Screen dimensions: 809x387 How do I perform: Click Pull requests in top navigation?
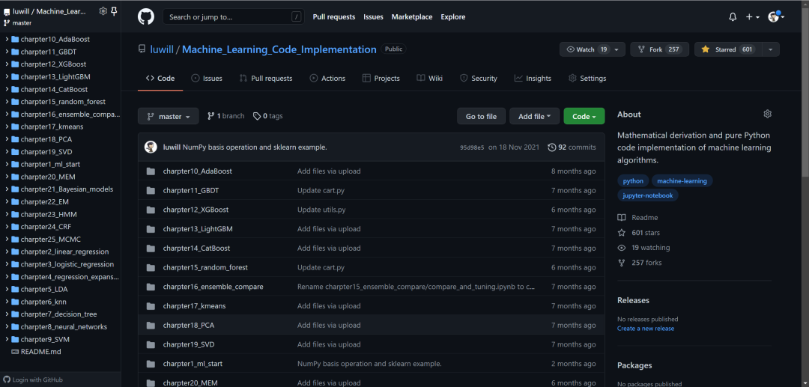334,17
